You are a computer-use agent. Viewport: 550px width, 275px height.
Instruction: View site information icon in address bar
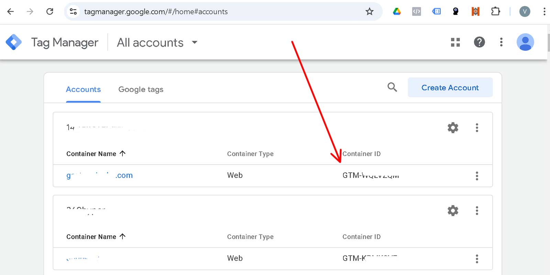coord(73,12)
